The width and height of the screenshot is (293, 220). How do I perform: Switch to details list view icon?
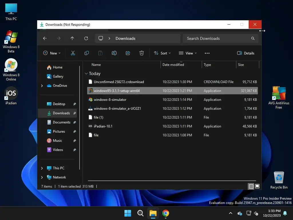[x=251, y=186]
